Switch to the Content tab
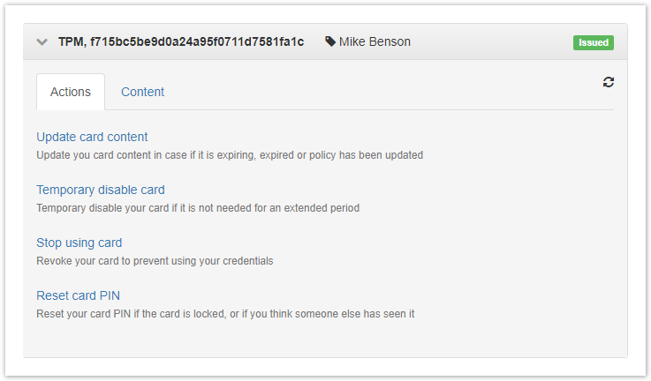This screenshot has width=651, height=381. [142, 92]
